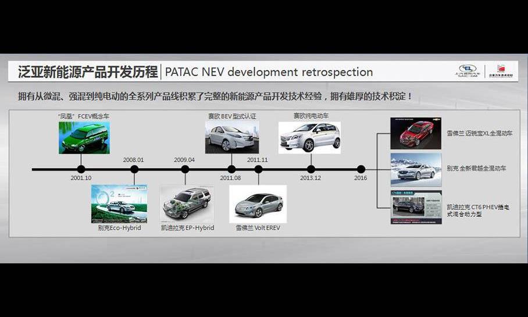Image resolution: width=528 pixels, height=317 pixels.
Task: Click the date text "2013.12"
Action: (311, 178)
